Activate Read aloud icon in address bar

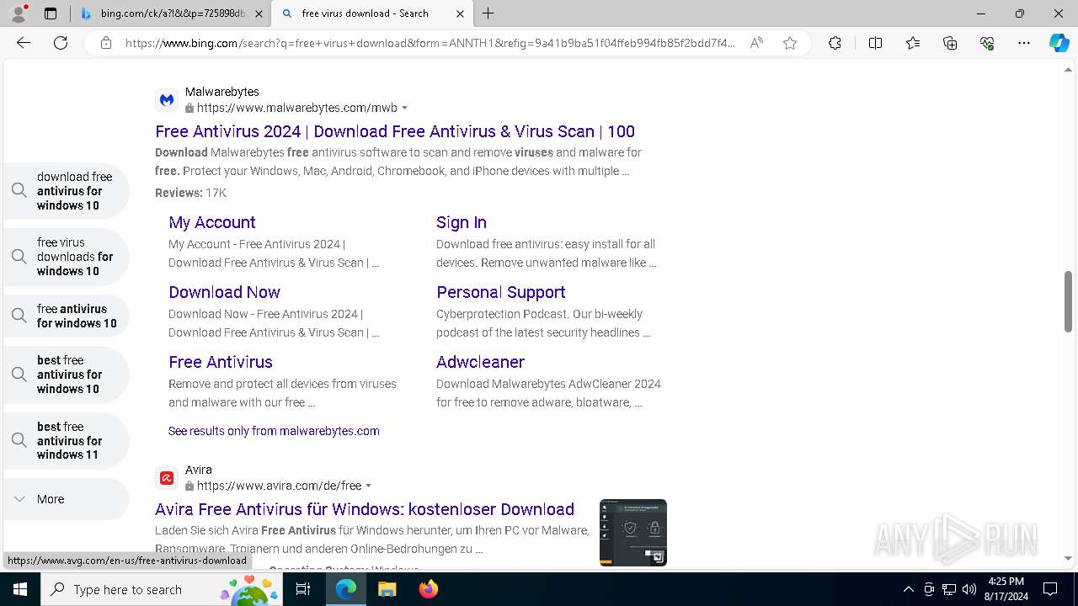tap(756, 43)
